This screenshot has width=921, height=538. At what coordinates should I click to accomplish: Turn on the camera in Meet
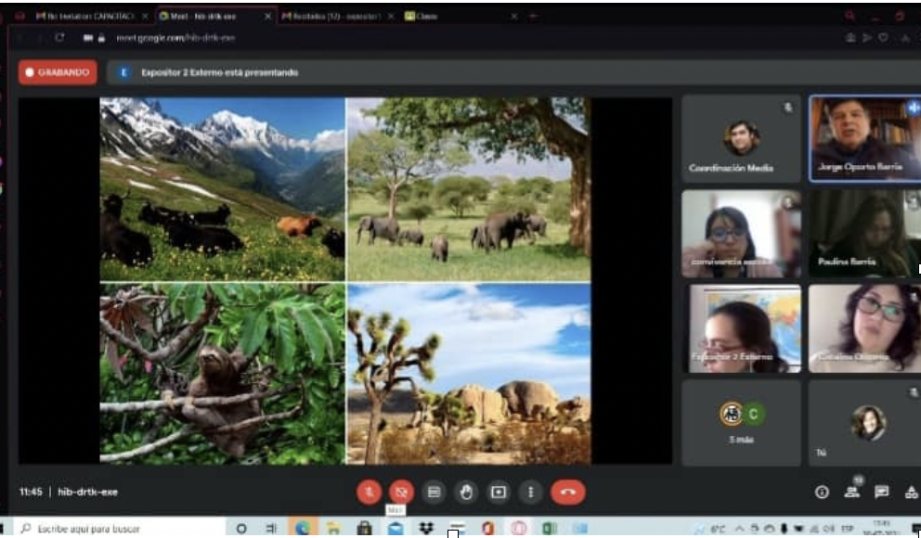tap(401, 492)
